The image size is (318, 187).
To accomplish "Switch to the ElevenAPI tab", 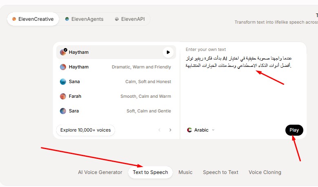I will coord(130,19).
